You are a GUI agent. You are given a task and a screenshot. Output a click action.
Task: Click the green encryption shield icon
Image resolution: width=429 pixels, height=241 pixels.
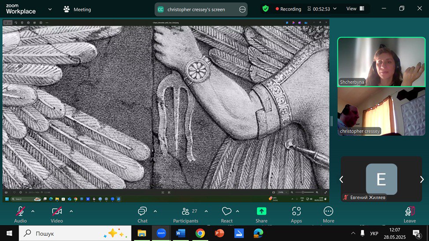tap(266, 9)
